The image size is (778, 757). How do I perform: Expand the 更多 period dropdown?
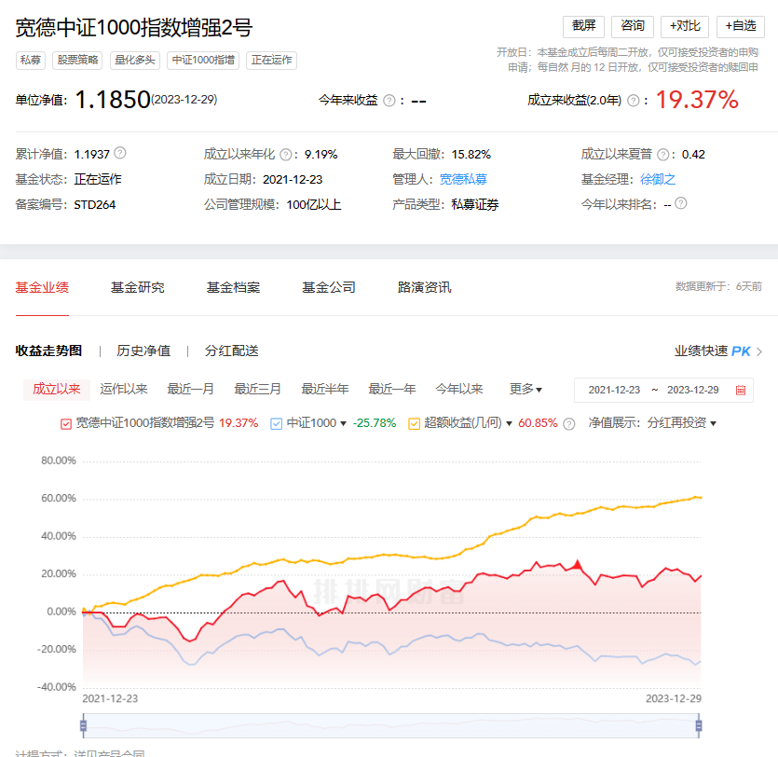pos(525,389)
